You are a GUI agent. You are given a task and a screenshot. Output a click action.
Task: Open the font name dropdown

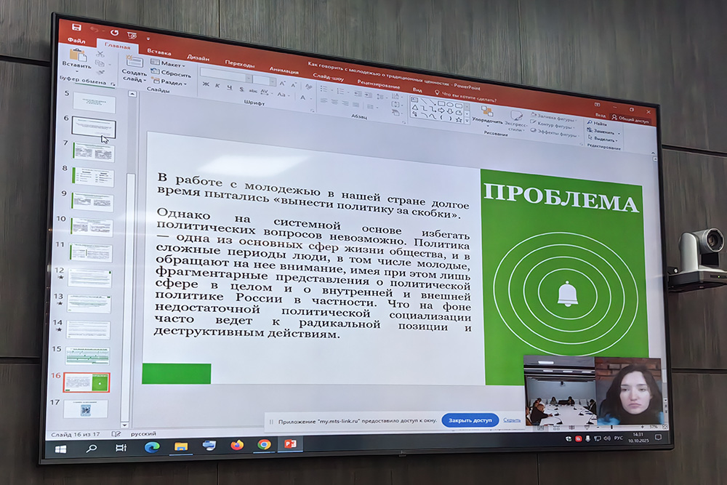click(249, 78)
